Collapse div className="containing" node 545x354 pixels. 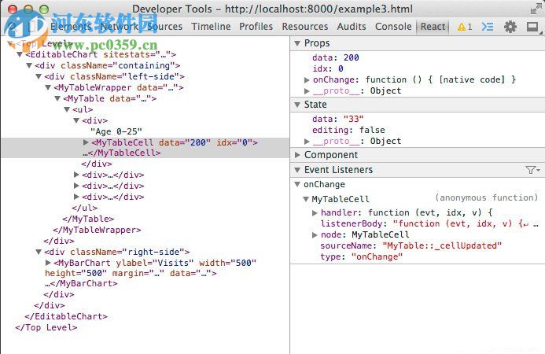[30, 66]
